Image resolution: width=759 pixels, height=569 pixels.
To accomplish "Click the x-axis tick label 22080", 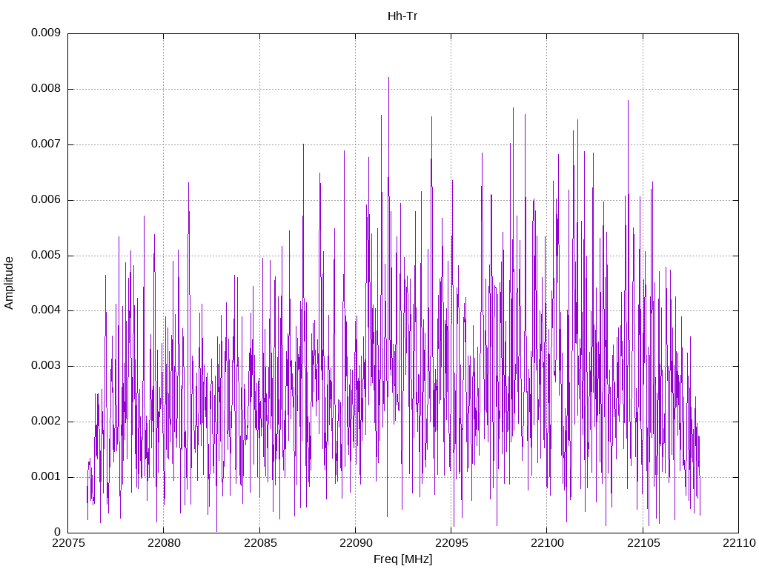I will point(164,543).
